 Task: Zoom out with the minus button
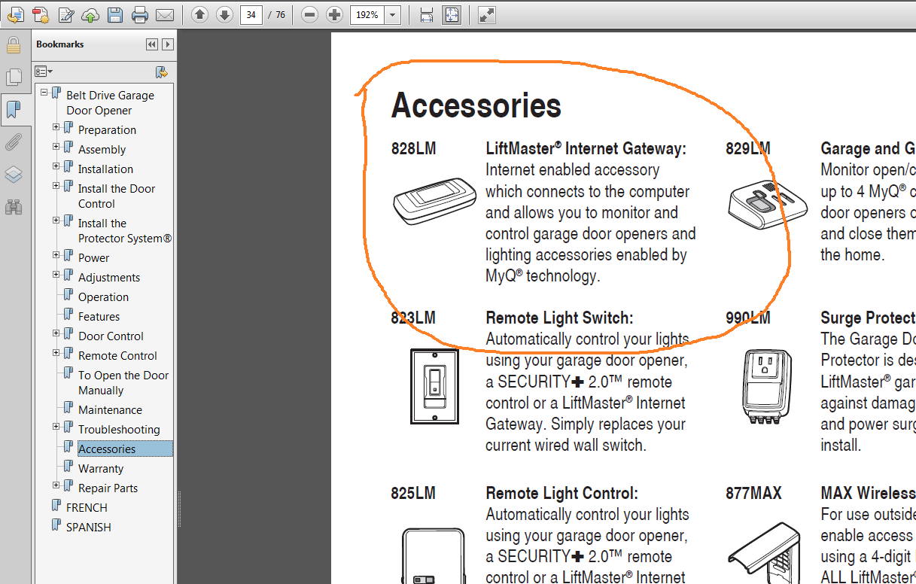pos(308,14)
